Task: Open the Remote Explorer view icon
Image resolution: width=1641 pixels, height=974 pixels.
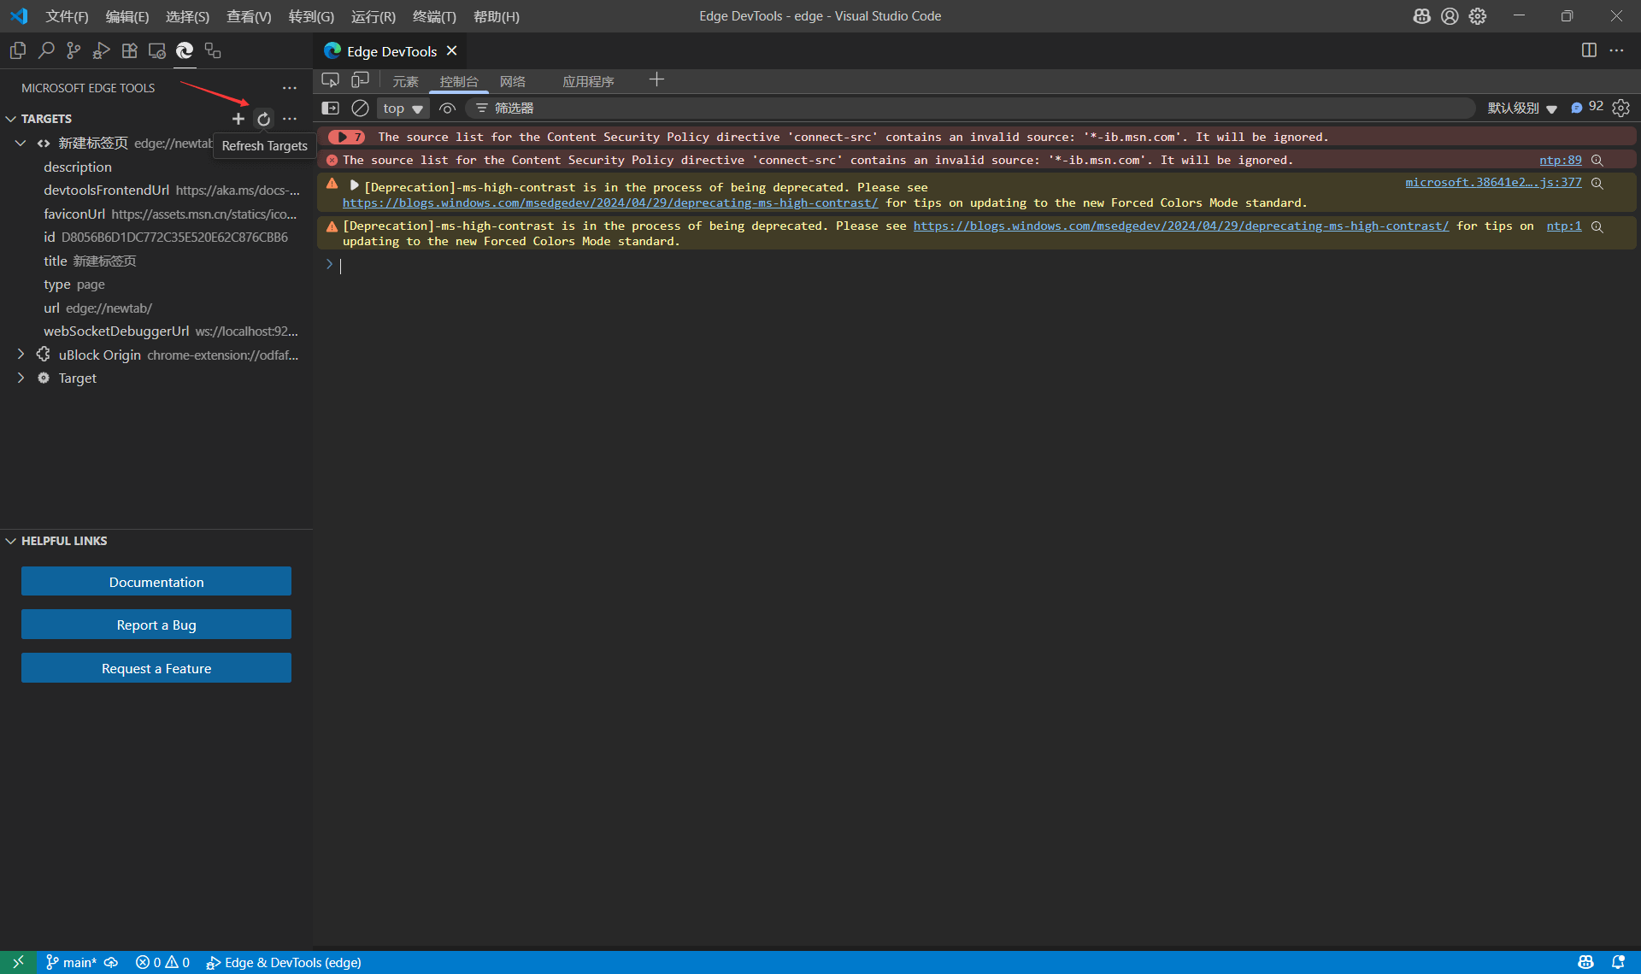Action: [157, 51]
